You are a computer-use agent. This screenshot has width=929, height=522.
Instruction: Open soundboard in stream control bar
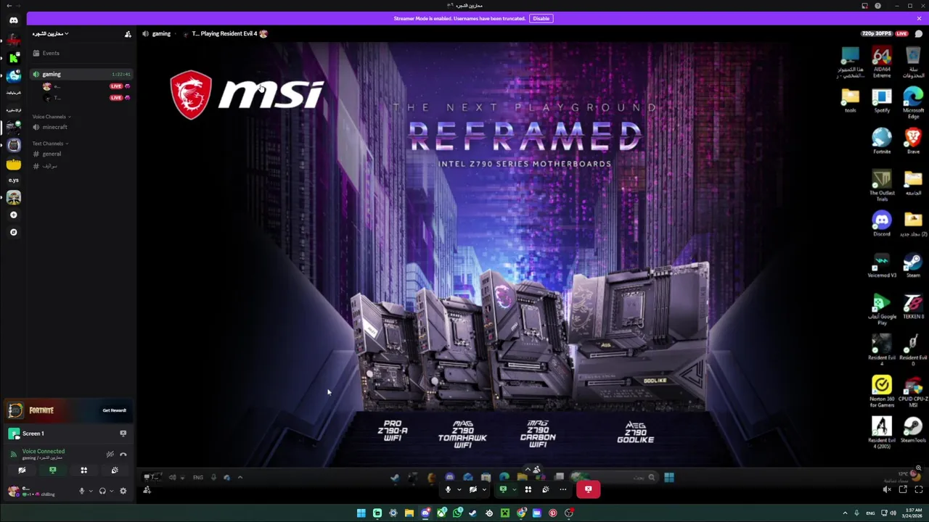[546, 489]
